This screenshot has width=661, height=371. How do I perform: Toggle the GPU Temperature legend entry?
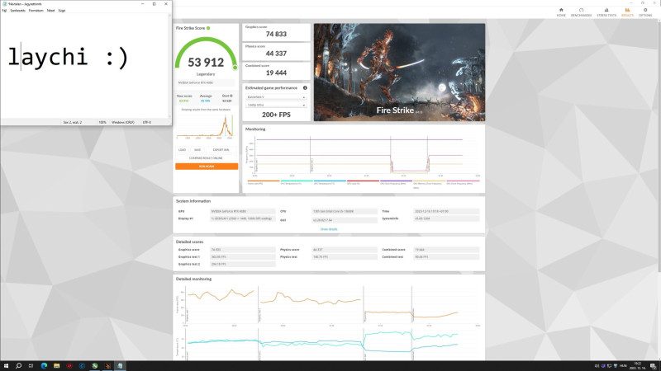330,182
